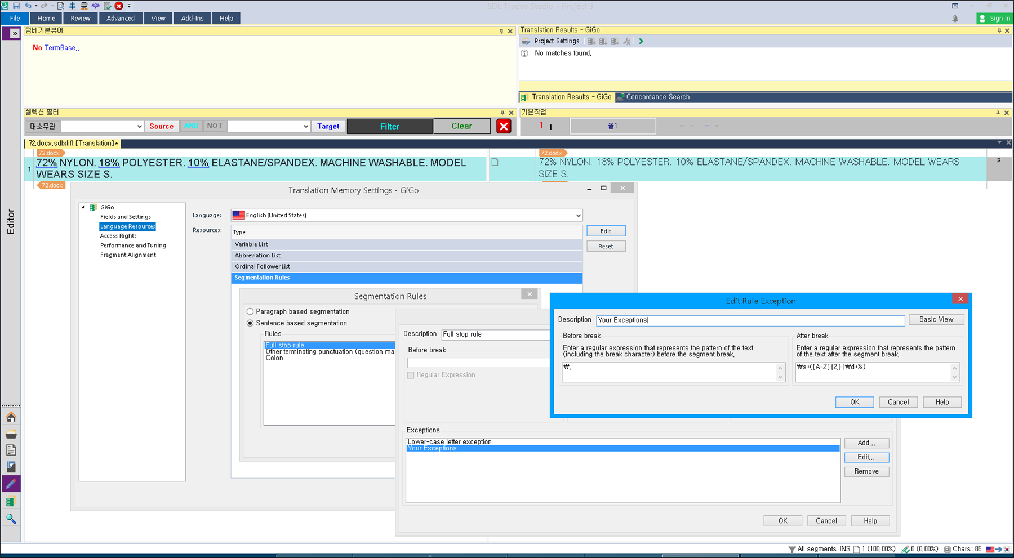Open the Projects view in the sidebar
This screenshot has width=1014, height=558.
coord(11,434)
